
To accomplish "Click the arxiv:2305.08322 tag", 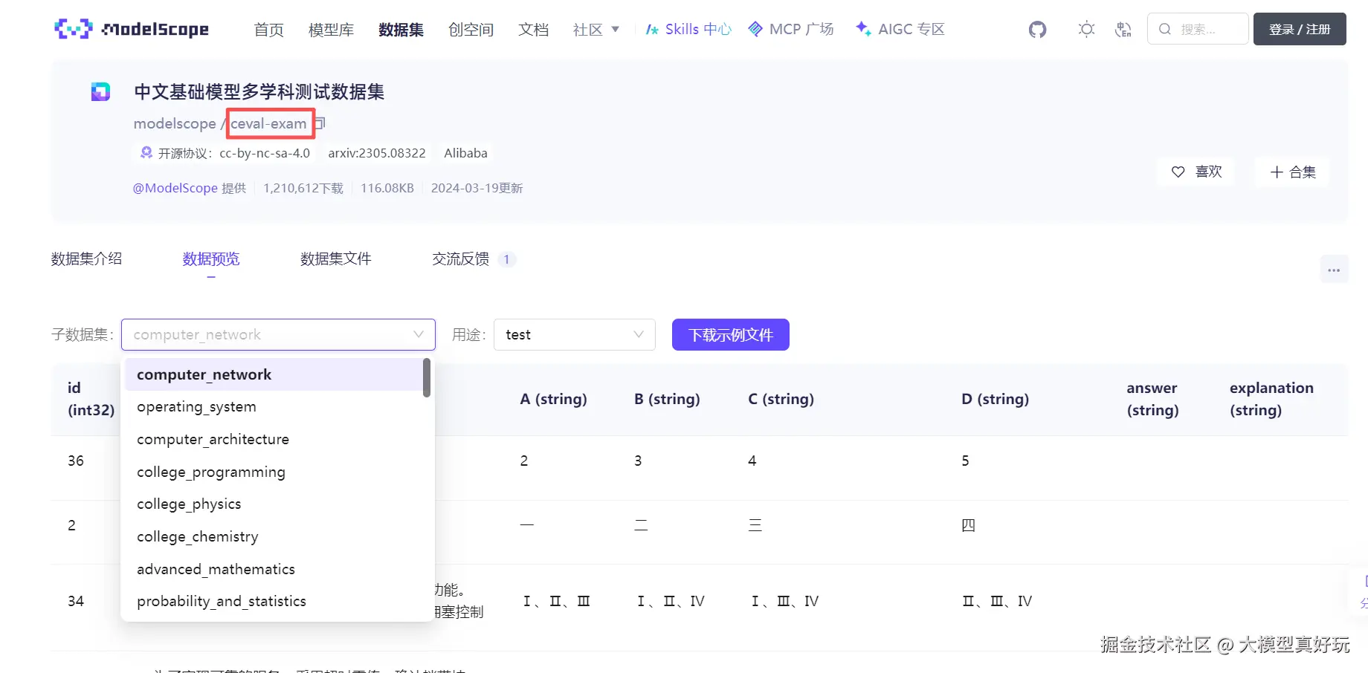I will point(377,153).
